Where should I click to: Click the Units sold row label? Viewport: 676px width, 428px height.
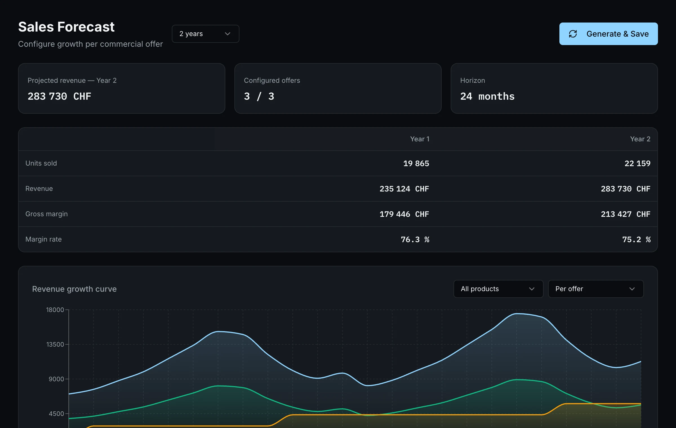(41, 163)
